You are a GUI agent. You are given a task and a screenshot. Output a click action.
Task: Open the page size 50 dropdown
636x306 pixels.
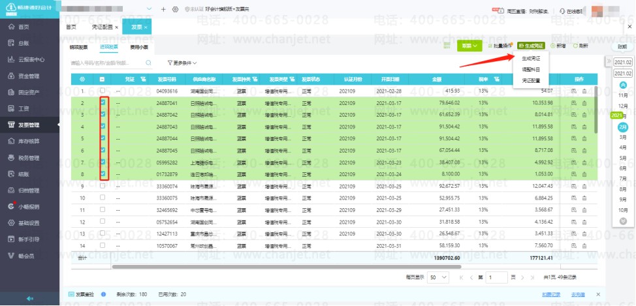(x=439, y=277)
